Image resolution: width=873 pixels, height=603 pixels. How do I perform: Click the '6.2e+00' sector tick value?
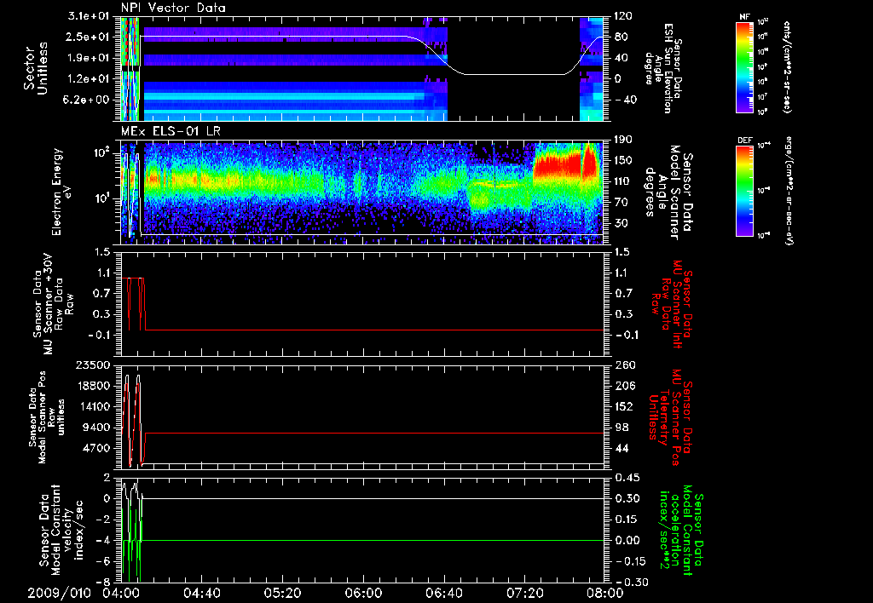tap(87, 100)
